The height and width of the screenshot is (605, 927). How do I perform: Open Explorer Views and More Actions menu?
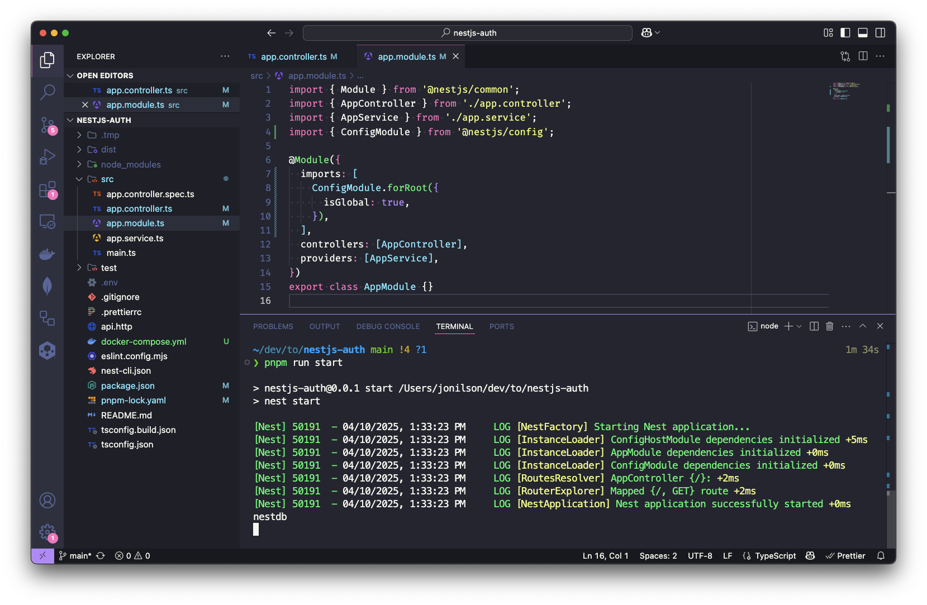[x=225, y=56]
